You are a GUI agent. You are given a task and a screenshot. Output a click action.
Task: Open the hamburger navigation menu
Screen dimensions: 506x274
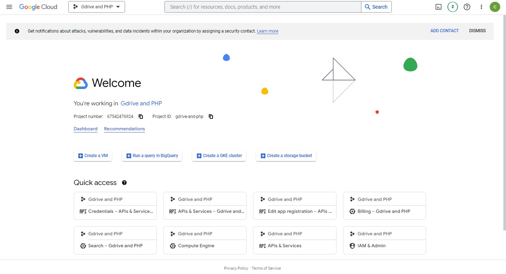(9, 7)
